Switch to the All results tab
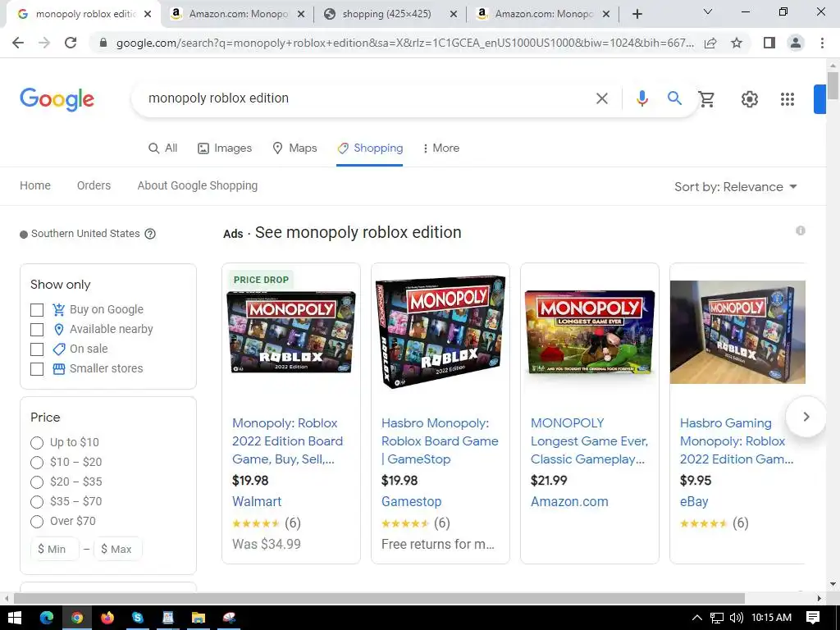This screenshot has width=840, height=630. pyautogui.click(x=163, y=148)
